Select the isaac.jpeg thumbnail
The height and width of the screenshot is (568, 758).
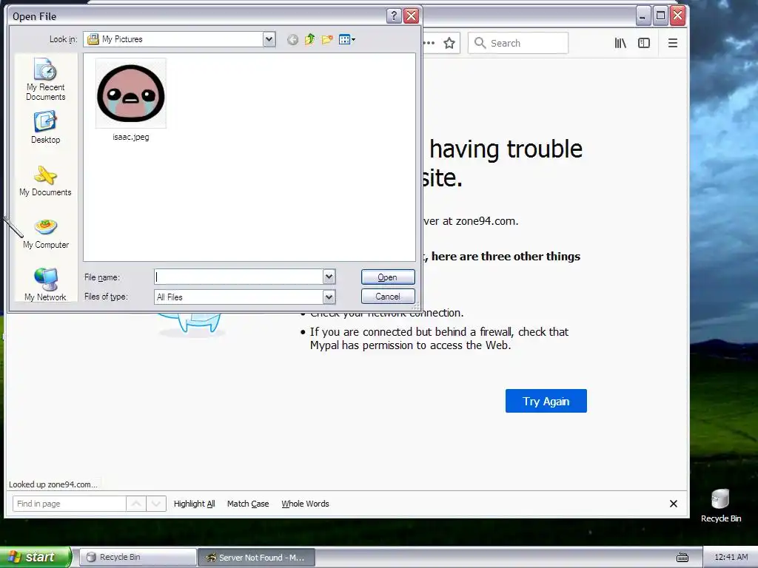[131, 93]
